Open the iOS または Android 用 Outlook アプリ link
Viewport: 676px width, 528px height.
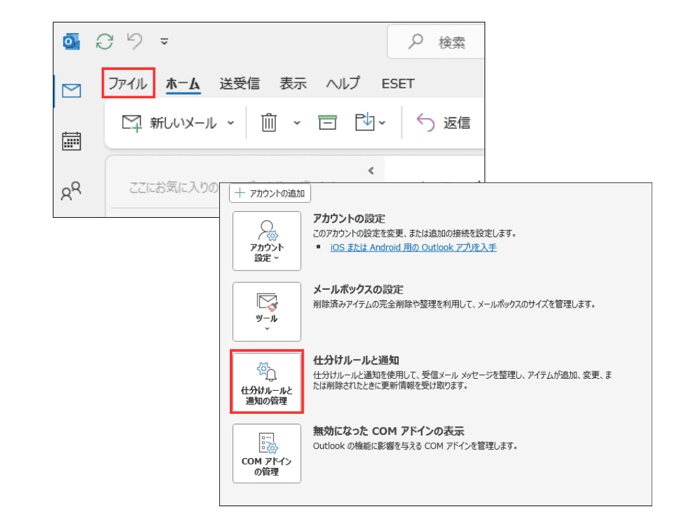pyautogui.click(x=413, y=247)
